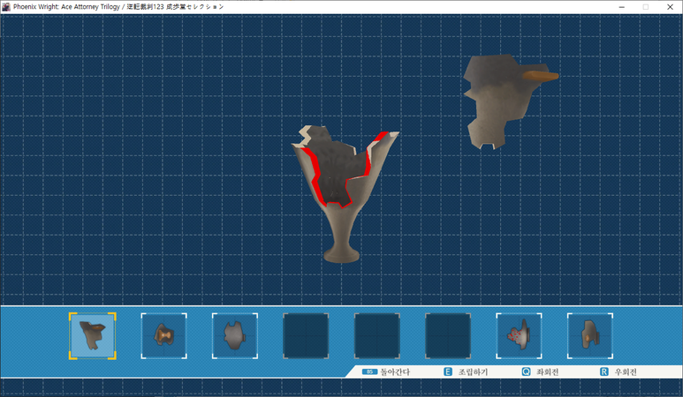Close the Ace Attorney window
The image size is (683, 397).
coord(670,7)
